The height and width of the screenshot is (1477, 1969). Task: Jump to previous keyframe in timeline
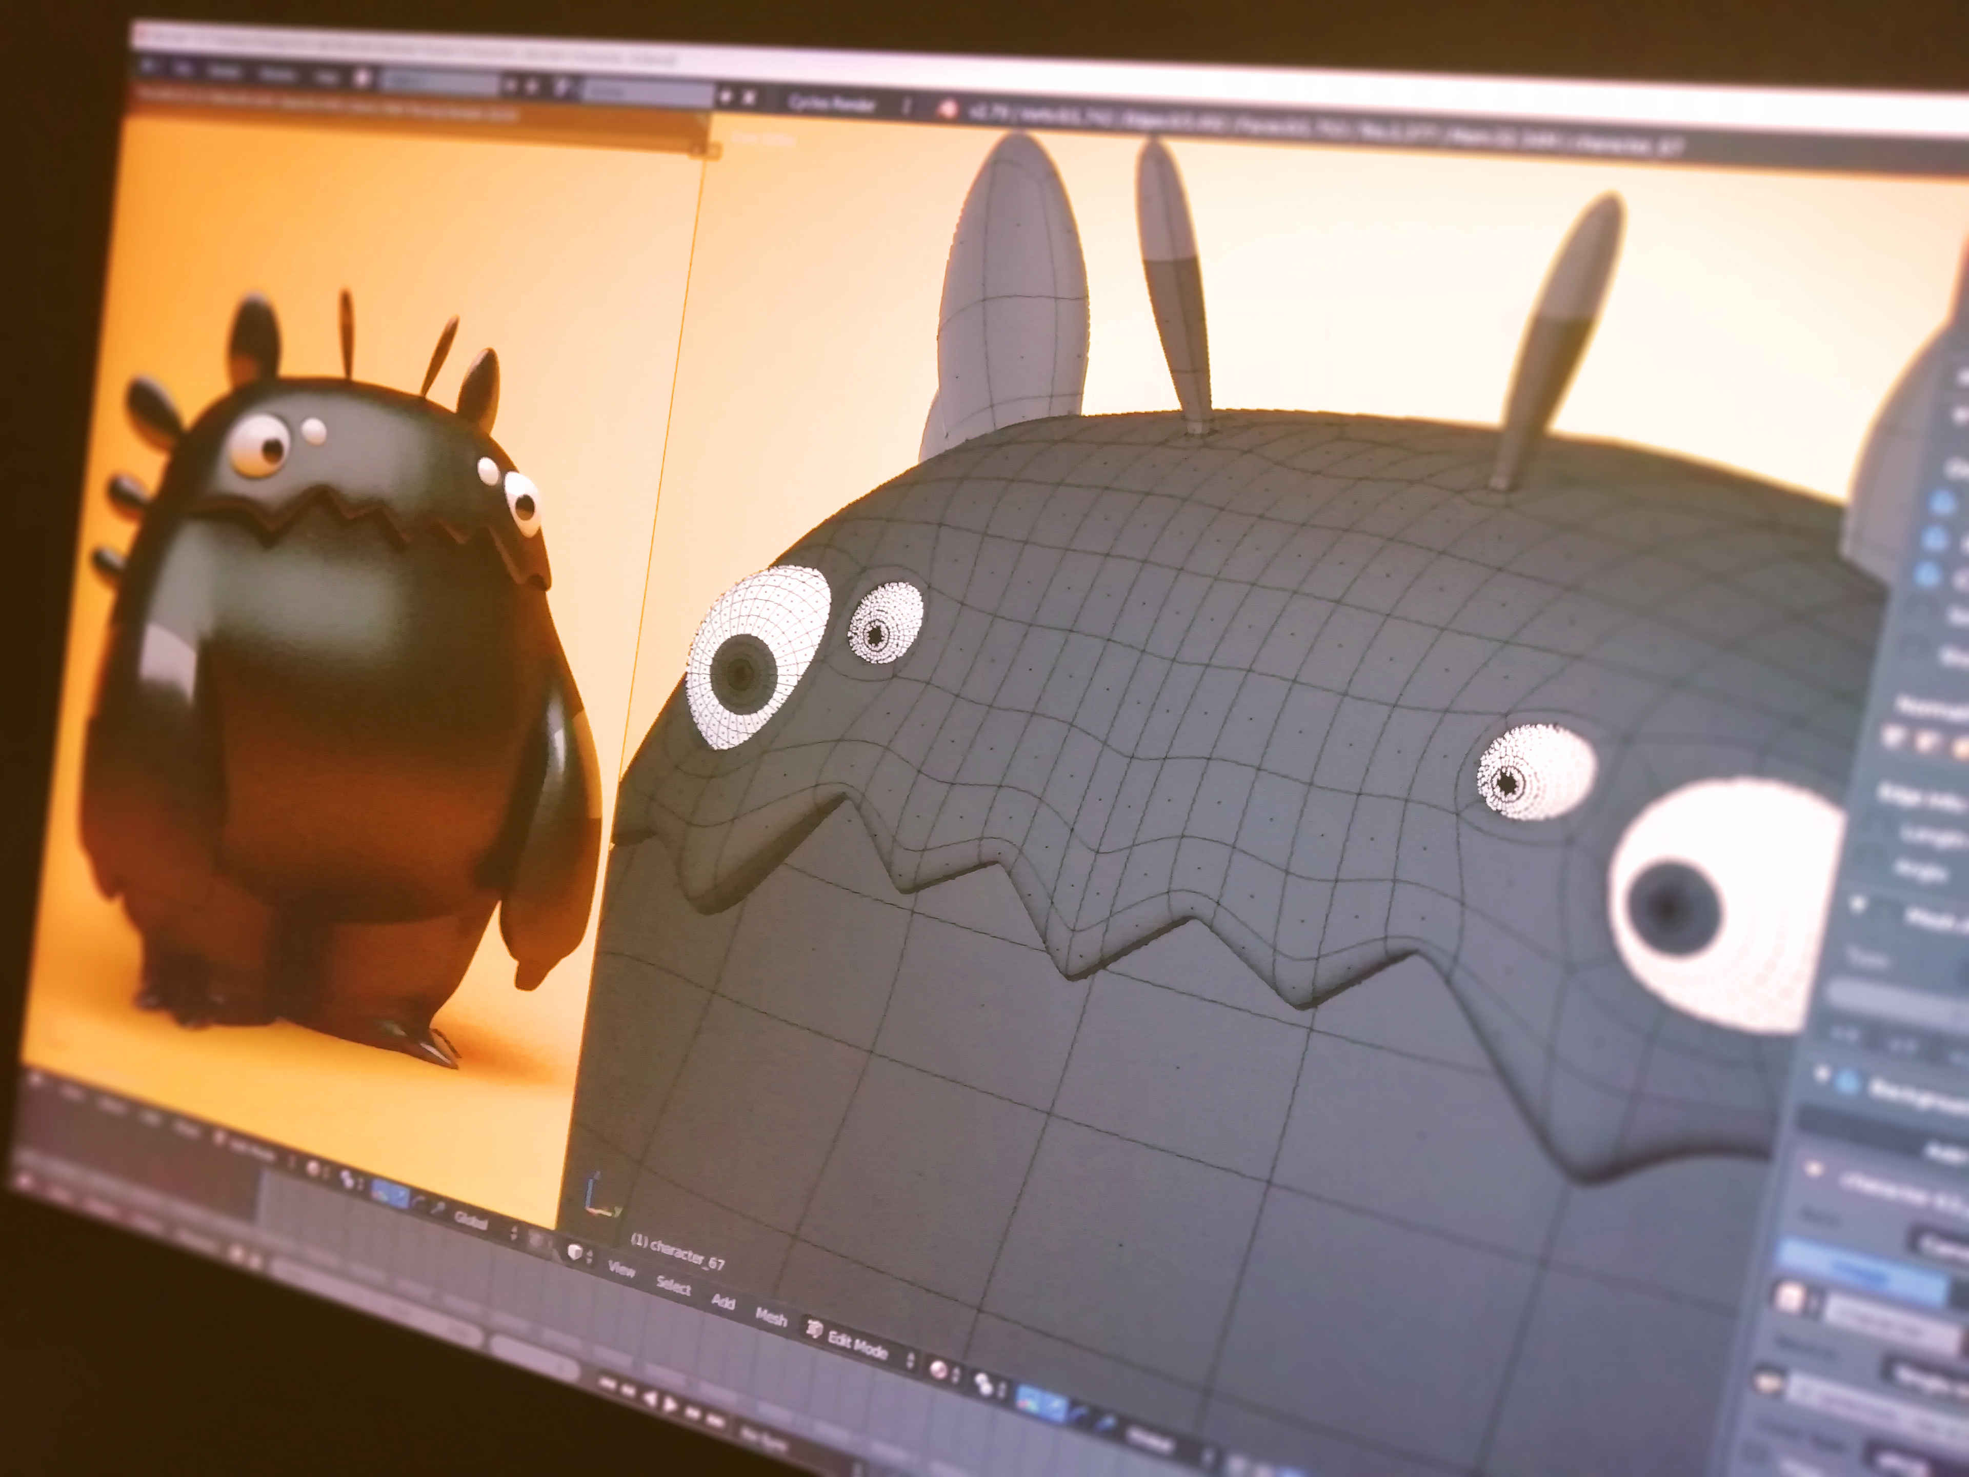pos(629,1391)
